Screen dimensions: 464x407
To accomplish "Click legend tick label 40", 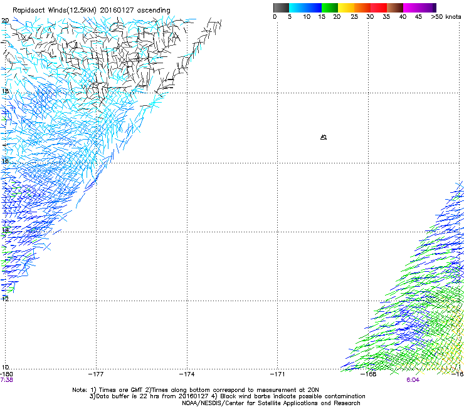I will 403,17.
